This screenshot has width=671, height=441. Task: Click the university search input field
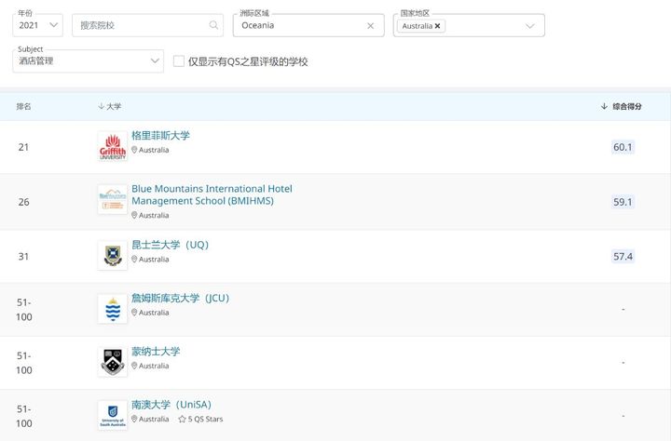click(147, 25)
